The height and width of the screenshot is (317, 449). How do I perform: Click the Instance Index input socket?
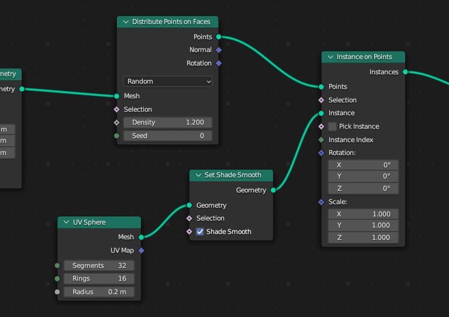click(x=321, y=140)
